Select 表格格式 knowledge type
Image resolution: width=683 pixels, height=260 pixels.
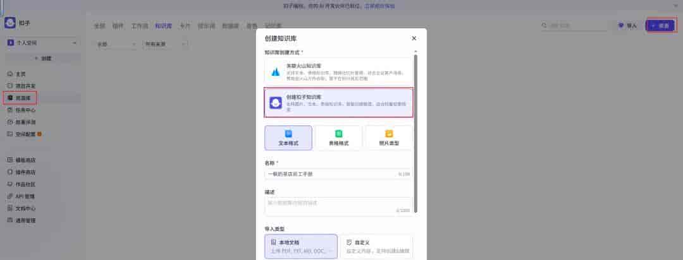click(x=338, y=138)
